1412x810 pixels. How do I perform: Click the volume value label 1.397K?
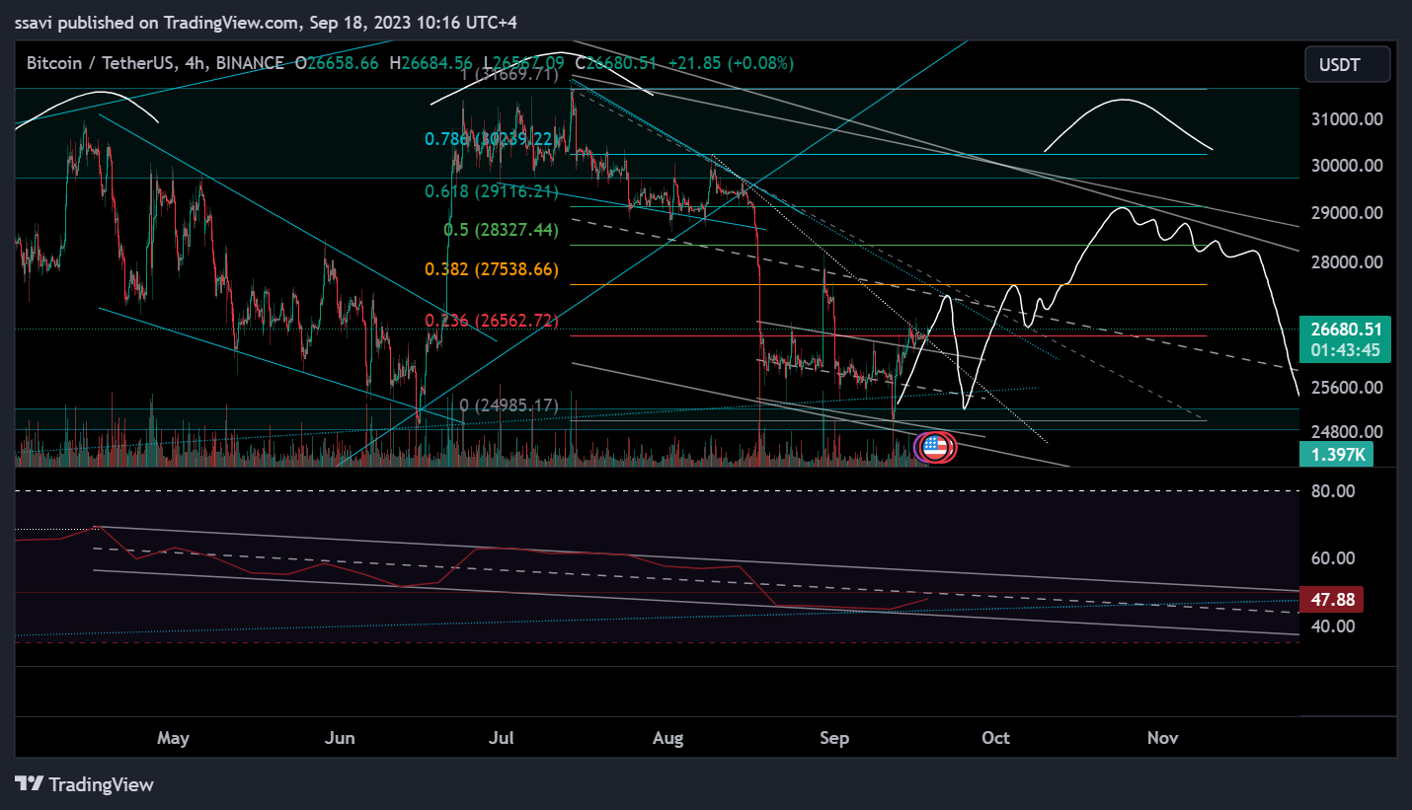[1337, 454]
